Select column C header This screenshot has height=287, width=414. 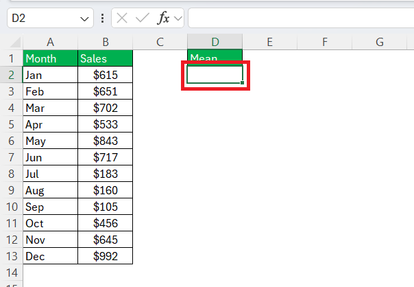pos(160,42)
